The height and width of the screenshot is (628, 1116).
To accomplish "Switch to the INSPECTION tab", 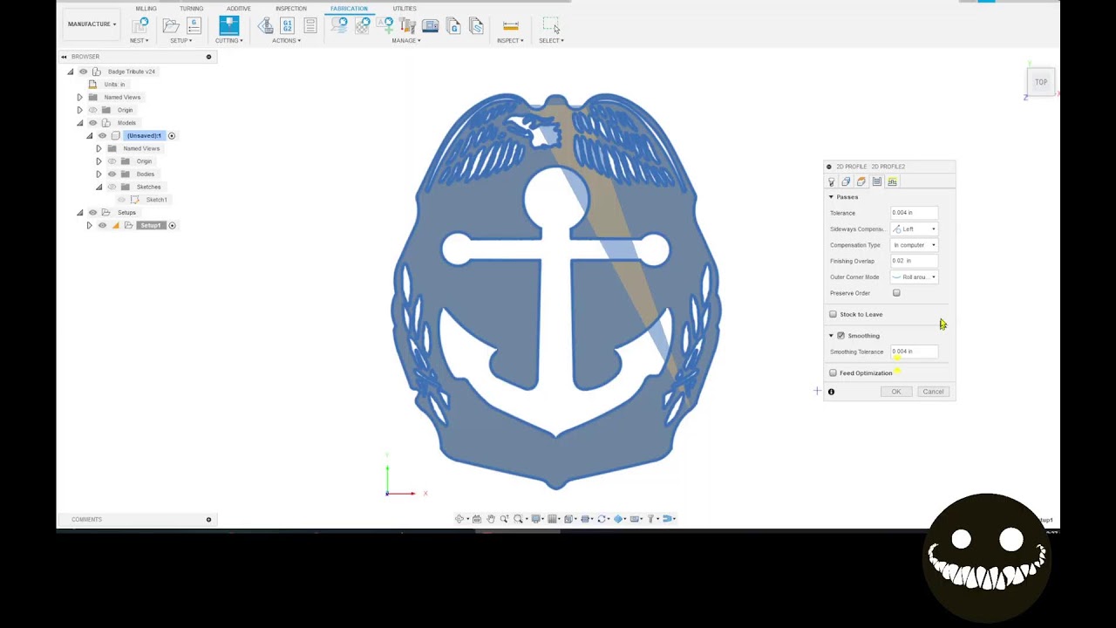I will click(291, 9).
